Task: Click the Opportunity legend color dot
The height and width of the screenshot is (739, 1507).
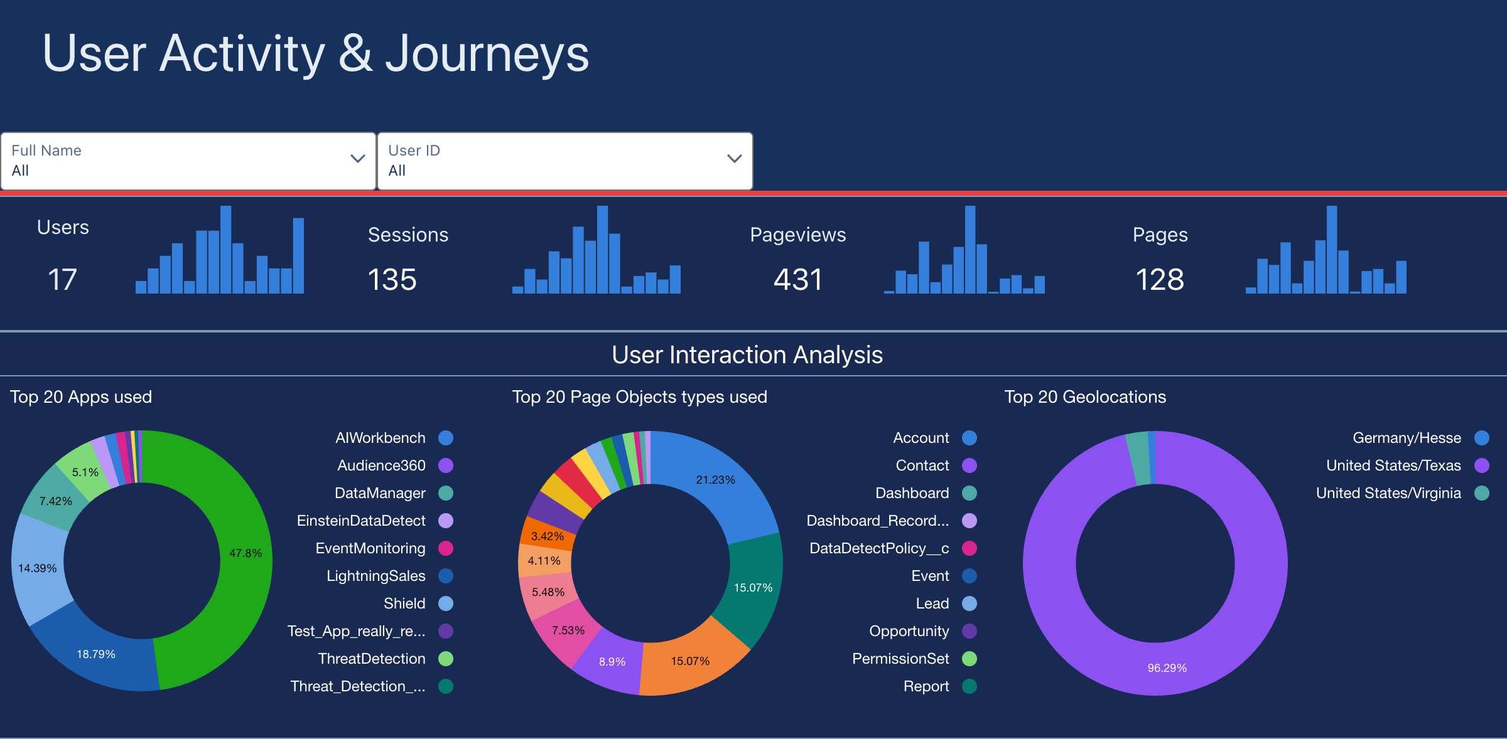Action: 970,631
